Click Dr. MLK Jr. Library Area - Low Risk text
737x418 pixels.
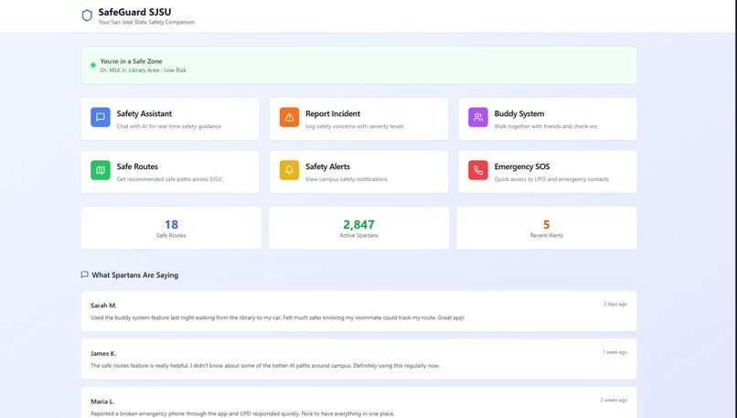tap(144, 70)
